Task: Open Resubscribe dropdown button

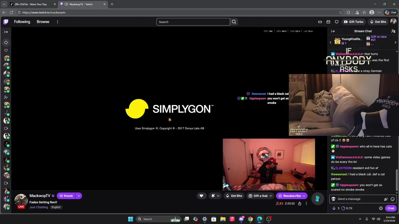Action: click(292, 196)
